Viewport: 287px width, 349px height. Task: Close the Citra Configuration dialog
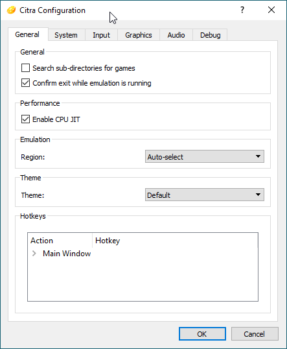[x=271, y=10]
